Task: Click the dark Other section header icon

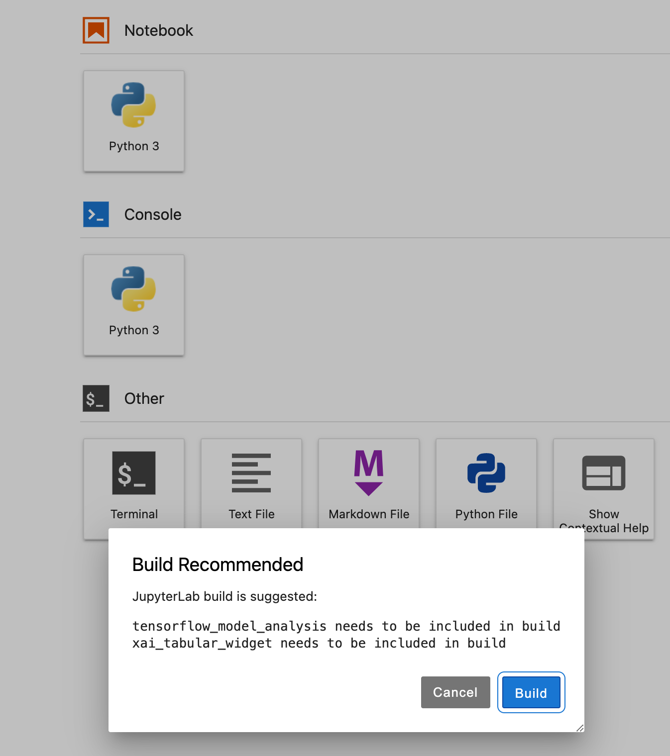Action: click(x=96, y=398)
